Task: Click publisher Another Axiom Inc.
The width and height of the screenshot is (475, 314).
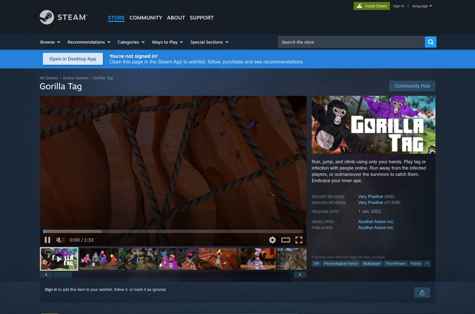Action: 376,228
